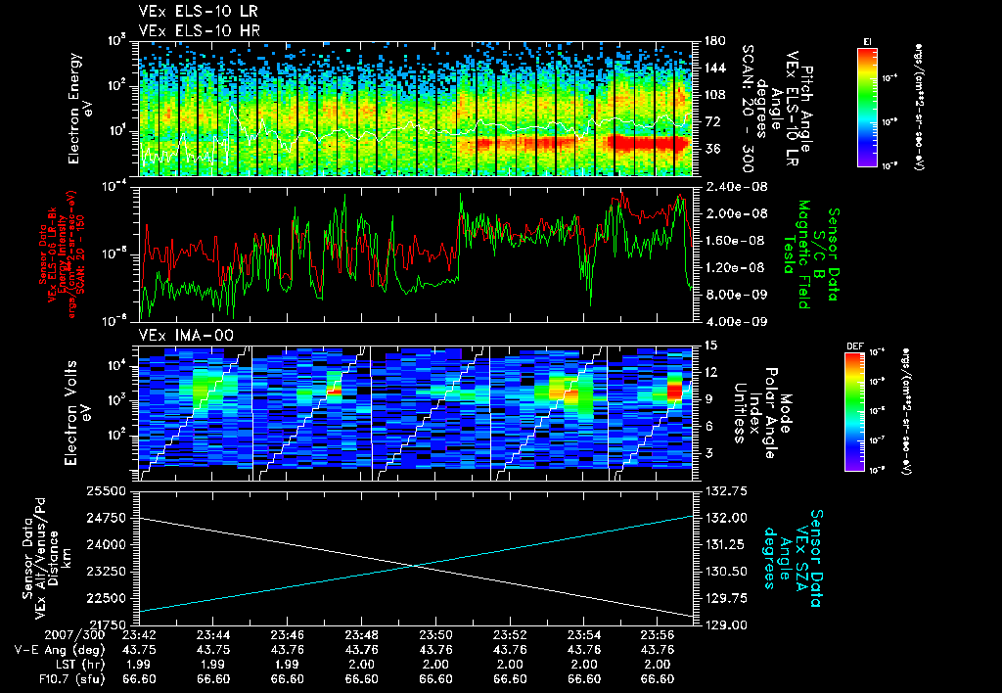
Task: Select the VEx ELS-10 HR title
Action: tap(200, 30)
